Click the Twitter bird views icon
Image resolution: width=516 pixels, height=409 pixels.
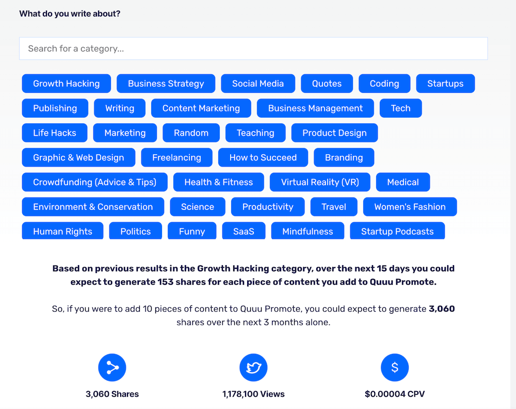tap(253, 367)
